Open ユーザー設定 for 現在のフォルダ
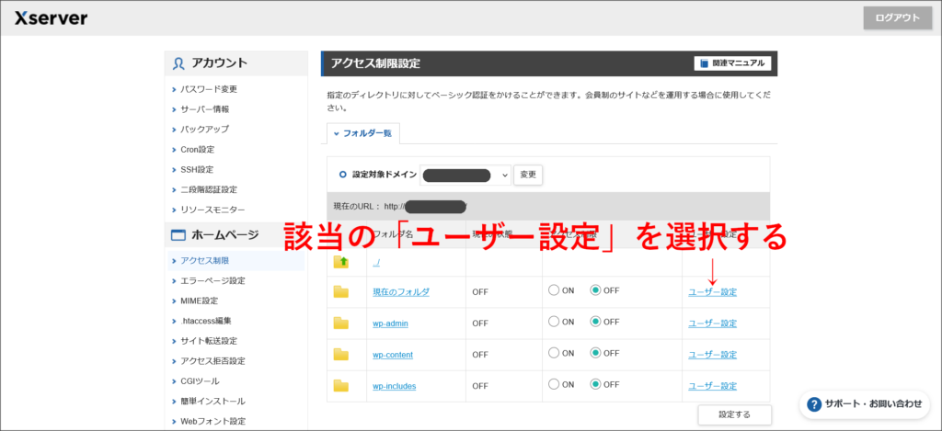The width and height of the screenshot is (942, 431). 713,292
